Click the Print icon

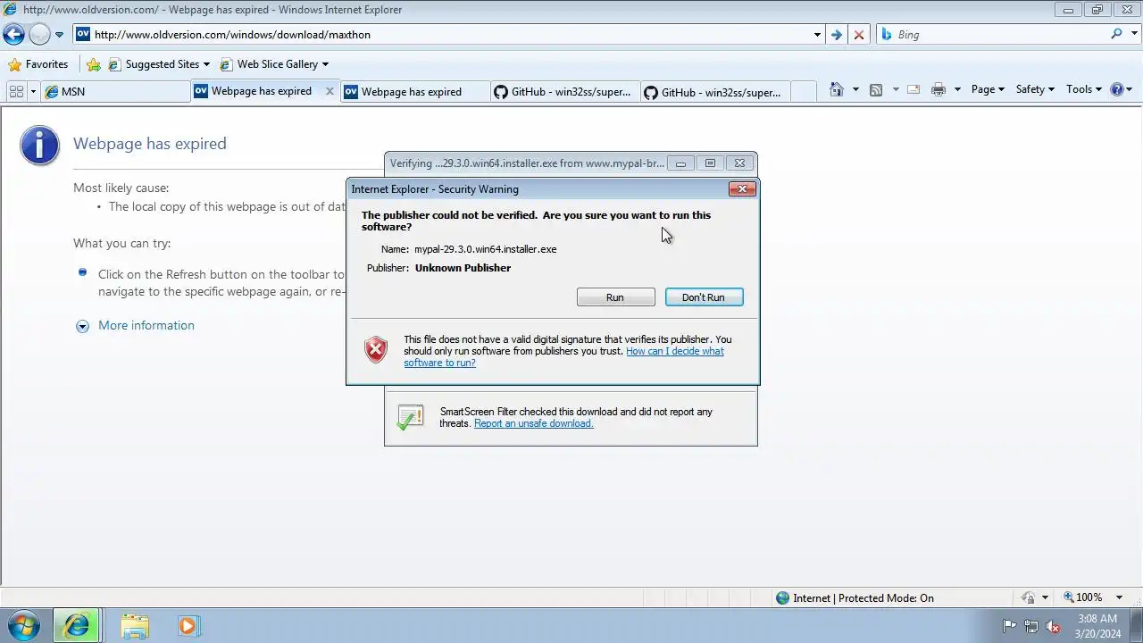click(939, 89)
